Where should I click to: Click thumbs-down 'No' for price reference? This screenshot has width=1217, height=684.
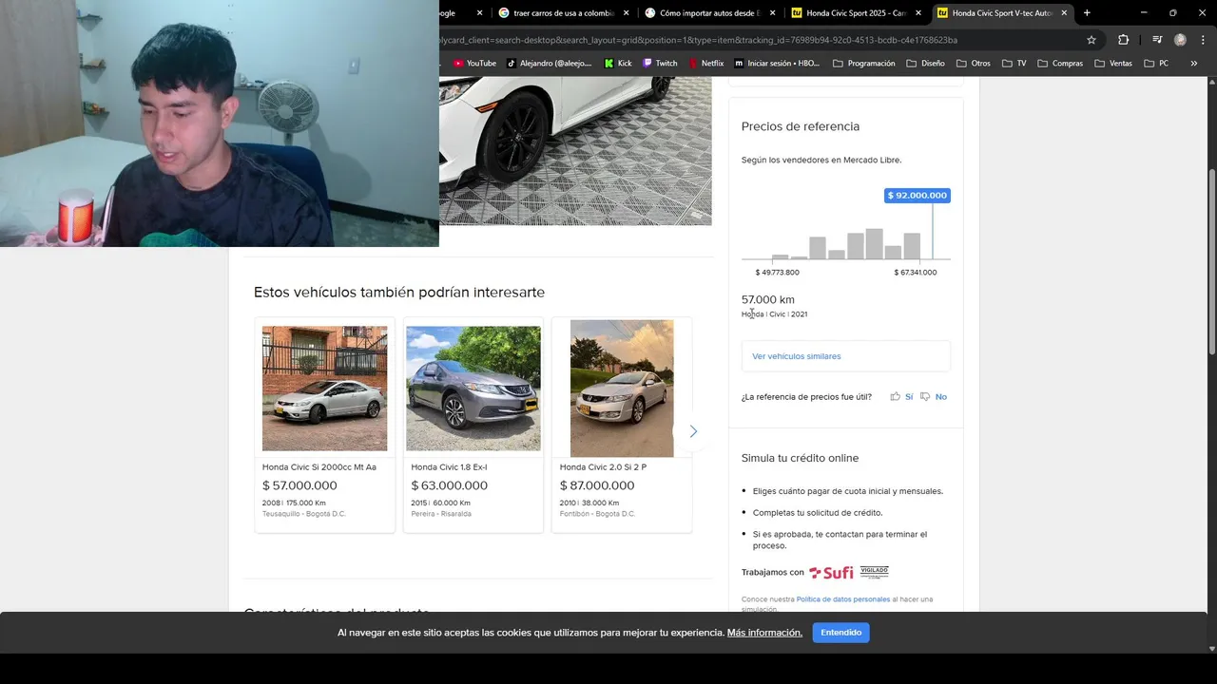coord(934,397)
